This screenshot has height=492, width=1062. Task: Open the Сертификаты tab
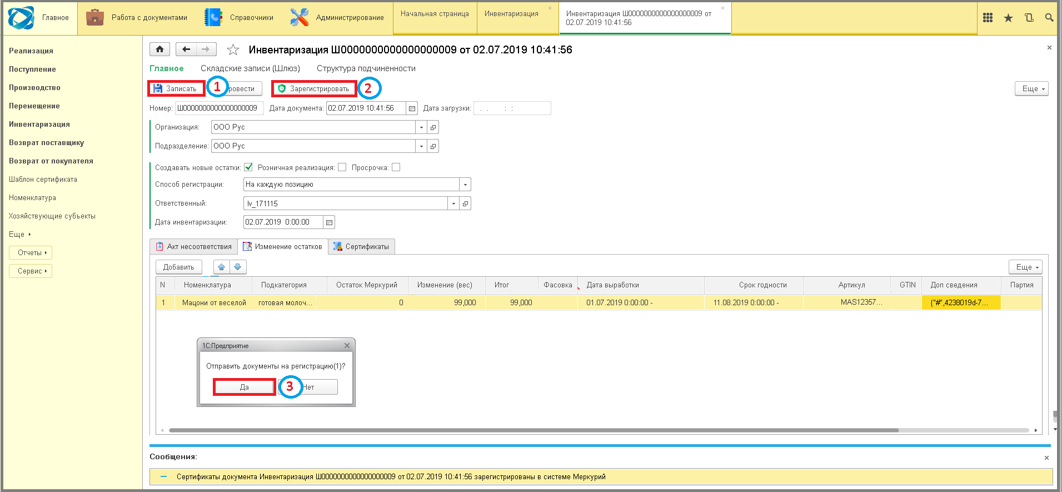click(x=362, y=247)
